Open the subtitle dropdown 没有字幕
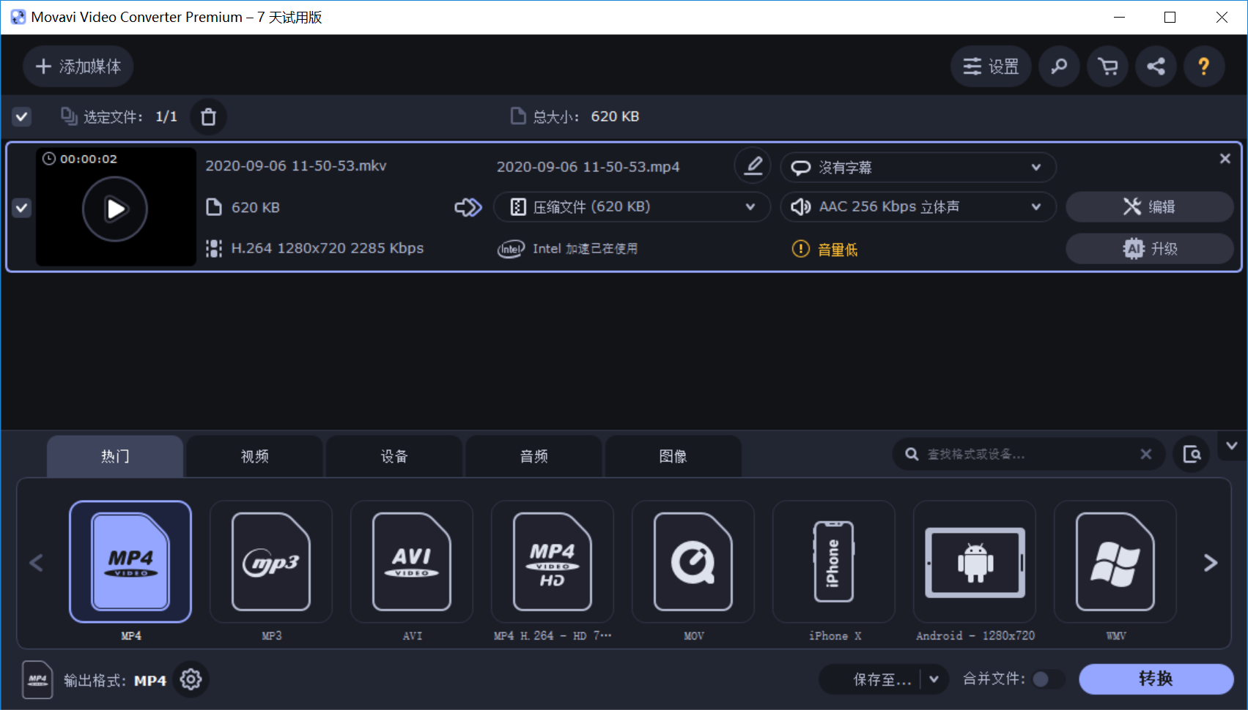 pyautogui.click(x=918, y=168)
